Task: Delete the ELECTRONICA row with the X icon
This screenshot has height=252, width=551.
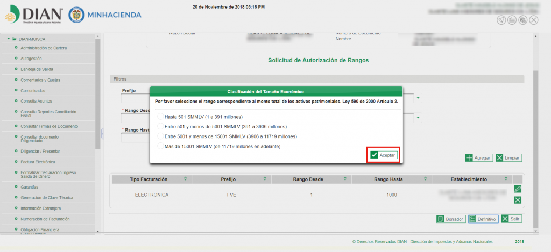Action: point(518,200)
